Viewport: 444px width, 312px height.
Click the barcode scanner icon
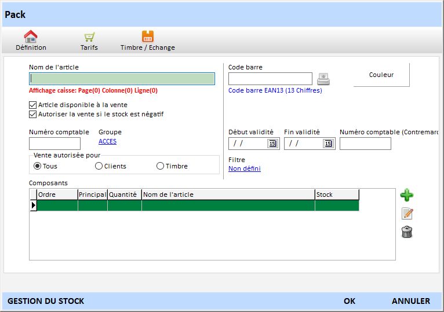[x=323, y=79]
